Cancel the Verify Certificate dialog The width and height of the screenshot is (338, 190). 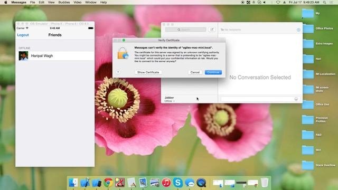195,72
